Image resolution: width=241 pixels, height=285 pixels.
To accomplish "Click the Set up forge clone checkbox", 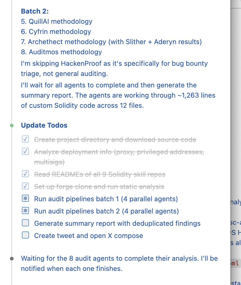I will (x=26, y=186).
